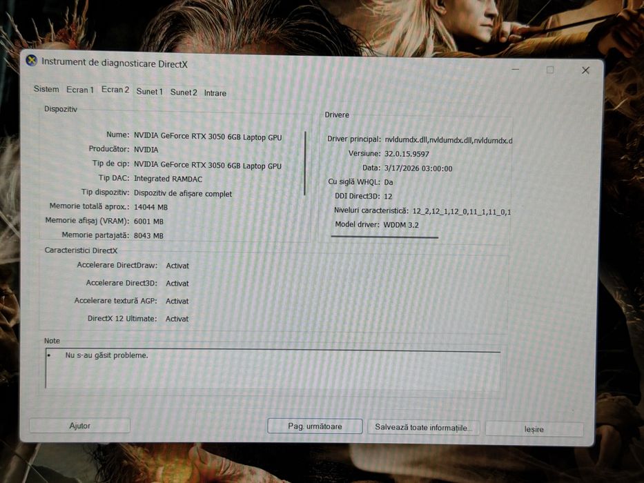Viewport: 644px width, 483px height.
Task: Click DirectX 12 Ultimate 'Activat' status
Action: (x=177, y=319)
